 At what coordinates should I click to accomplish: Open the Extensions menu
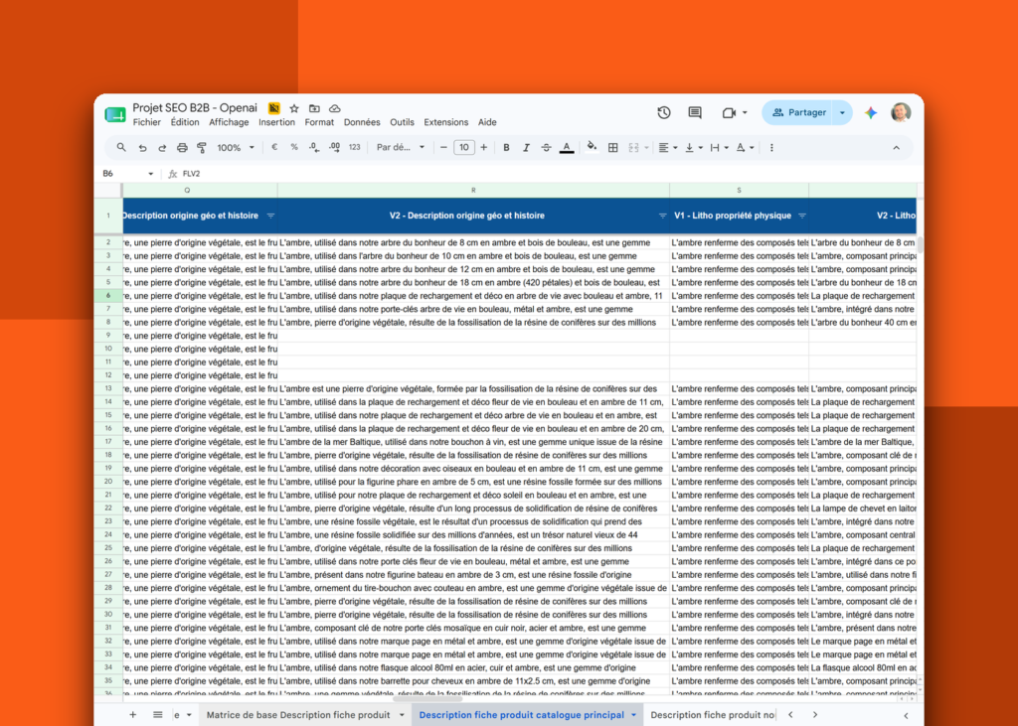pyautogui.click(x=446, y=122)
